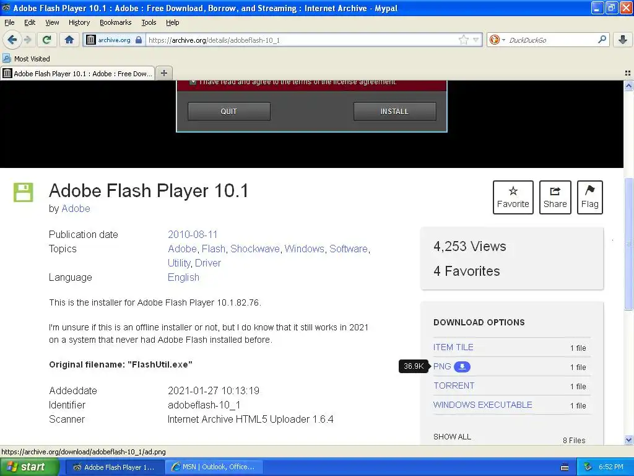
Task: Open the 2010-08-11 publication date link
Action: click(x=193, y=234)
